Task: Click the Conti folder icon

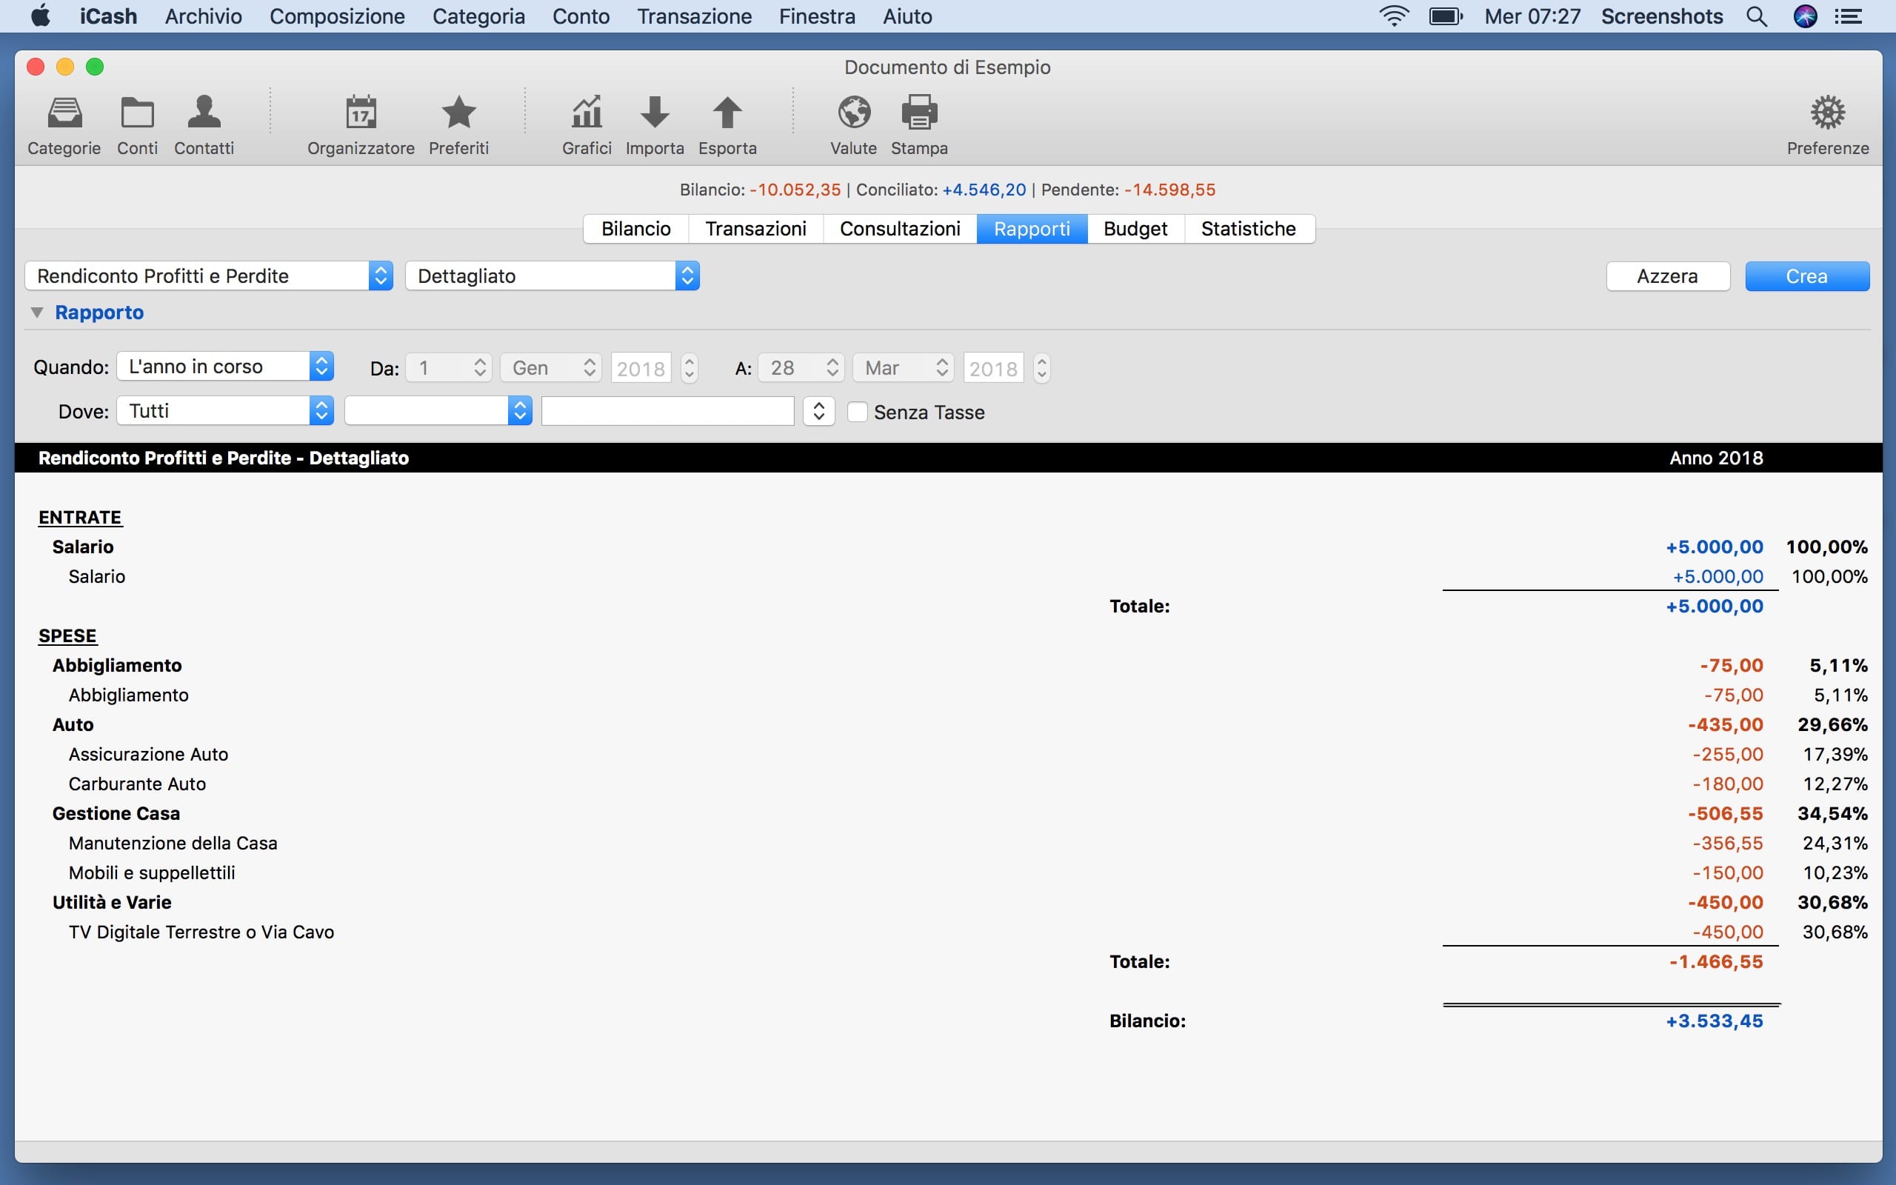Action: (137, 113)
